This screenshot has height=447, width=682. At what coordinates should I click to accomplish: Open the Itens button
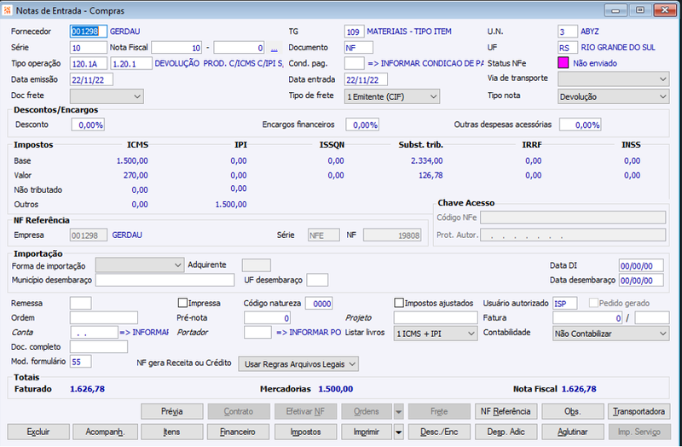(172, 432)
